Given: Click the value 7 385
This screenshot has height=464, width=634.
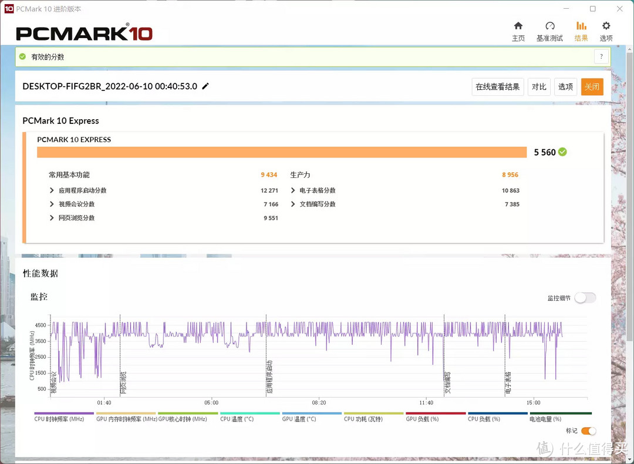Looking at the screenshot, I should 512,204.
